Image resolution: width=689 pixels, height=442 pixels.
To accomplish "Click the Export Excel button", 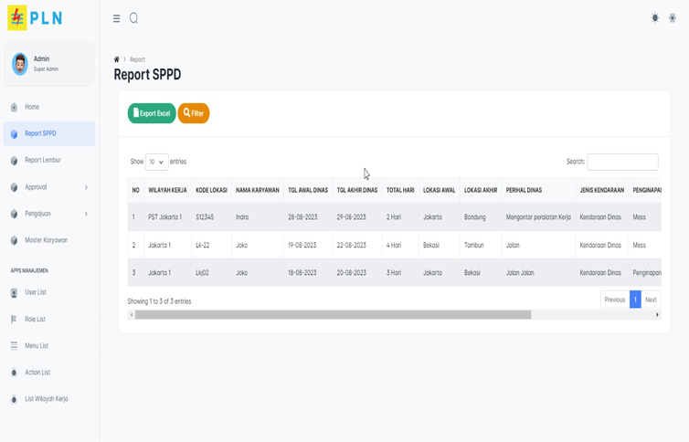I will tap(152, 113).
